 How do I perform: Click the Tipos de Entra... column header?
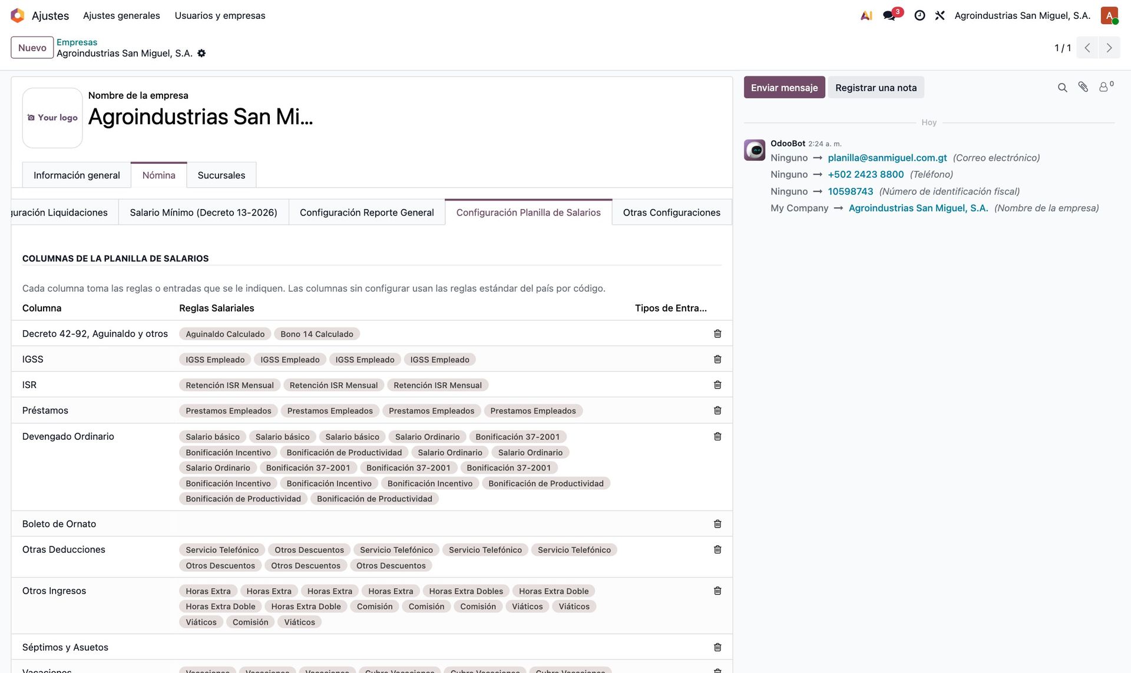[x=671, y=308]
